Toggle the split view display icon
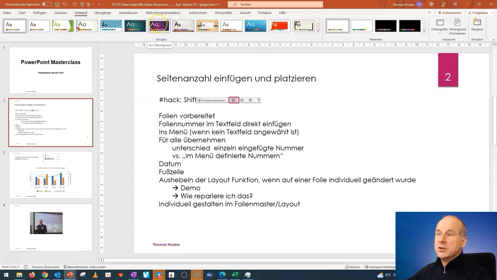497x280 pixels. pos(250,100)
